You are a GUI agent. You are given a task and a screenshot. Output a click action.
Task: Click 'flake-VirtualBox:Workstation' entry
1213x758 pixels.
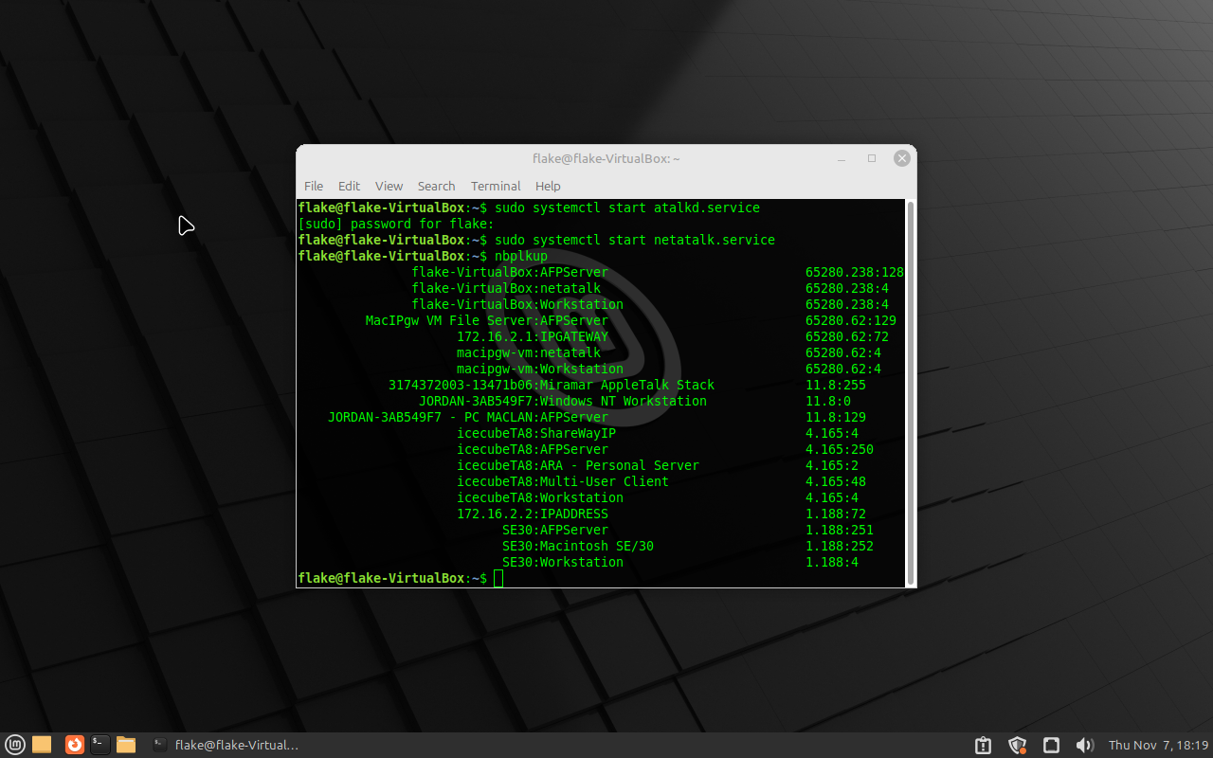[x=517, y=304]
